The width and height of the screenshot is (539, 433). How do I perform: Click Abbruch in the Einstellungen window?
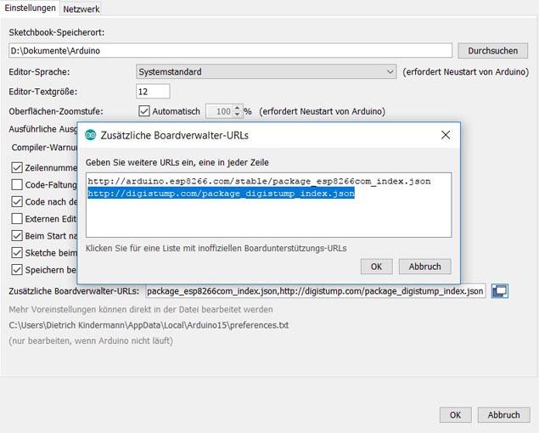point(503,415)
